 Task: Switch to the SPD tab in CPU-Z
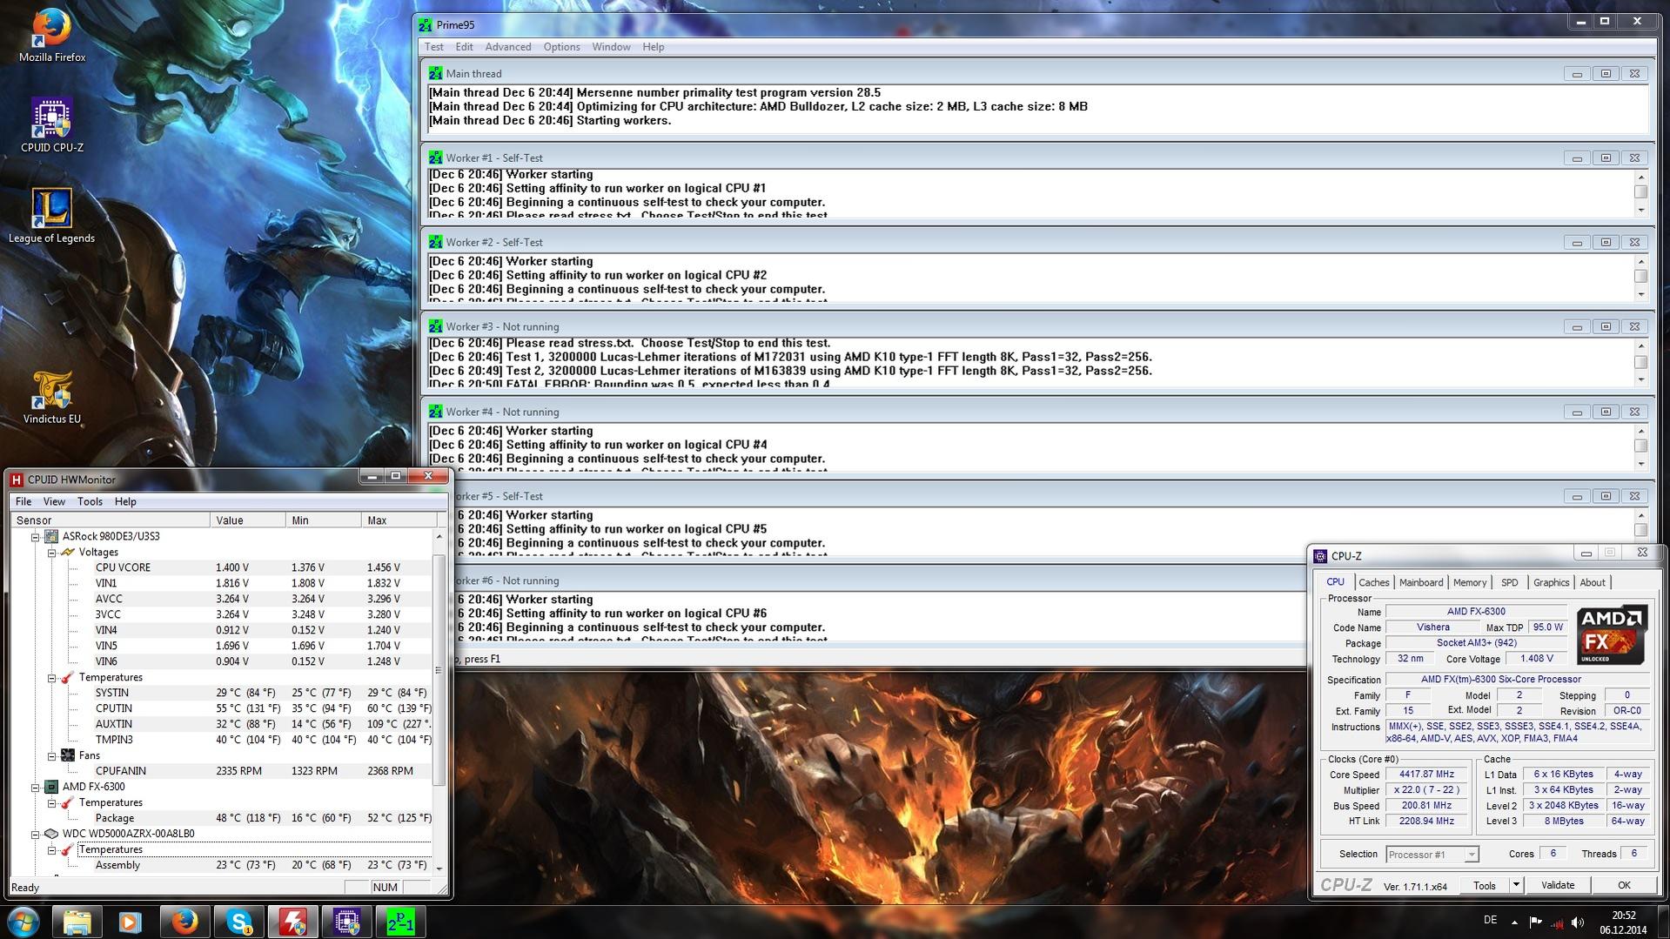(x=1509, y=582)
